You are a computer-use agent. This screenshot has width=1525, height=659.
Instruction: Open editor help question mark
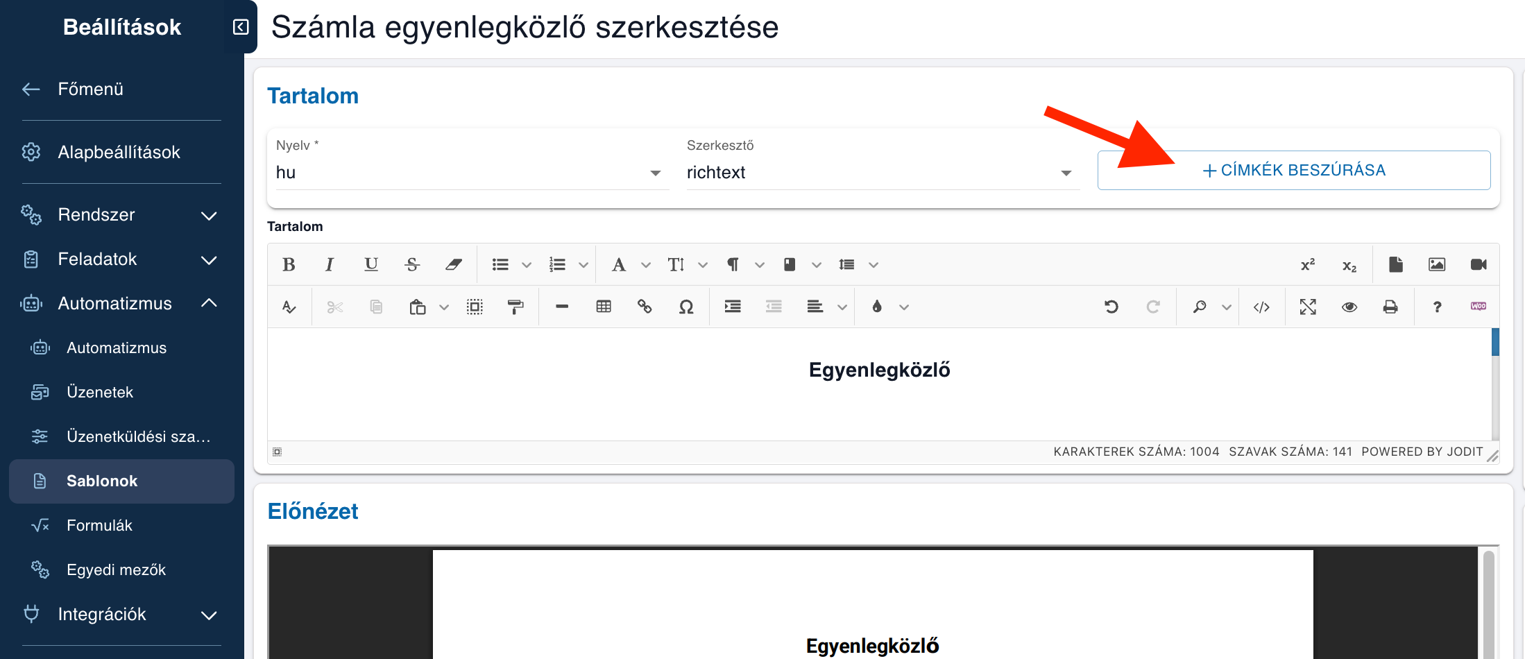[x=1437, y=307]
